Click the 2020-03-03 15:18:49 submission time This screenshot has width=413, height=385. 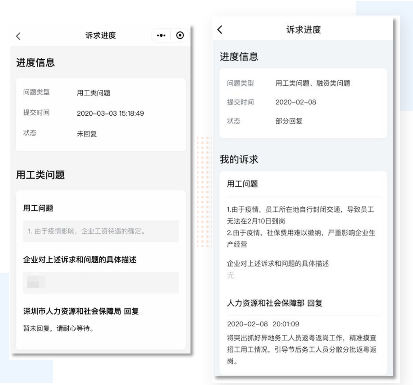point(110,113)
